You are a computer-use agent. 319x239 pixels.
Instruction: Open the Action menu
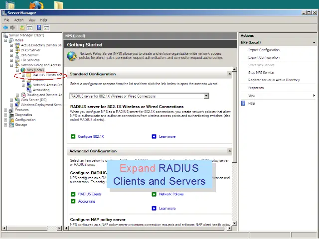tap(19, 20)
